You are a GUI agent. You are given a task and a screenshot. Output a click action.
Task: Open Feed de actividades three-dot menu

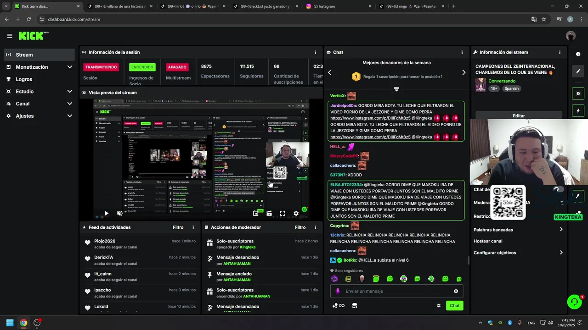pyautogui.click(x=193, y=227)
